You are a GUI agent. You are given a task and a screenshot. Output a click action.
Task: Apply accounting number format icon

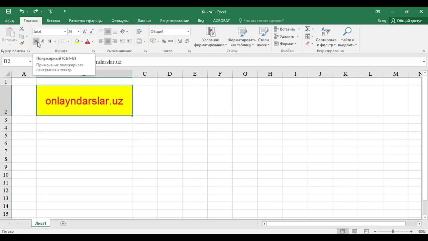[153, 42]
